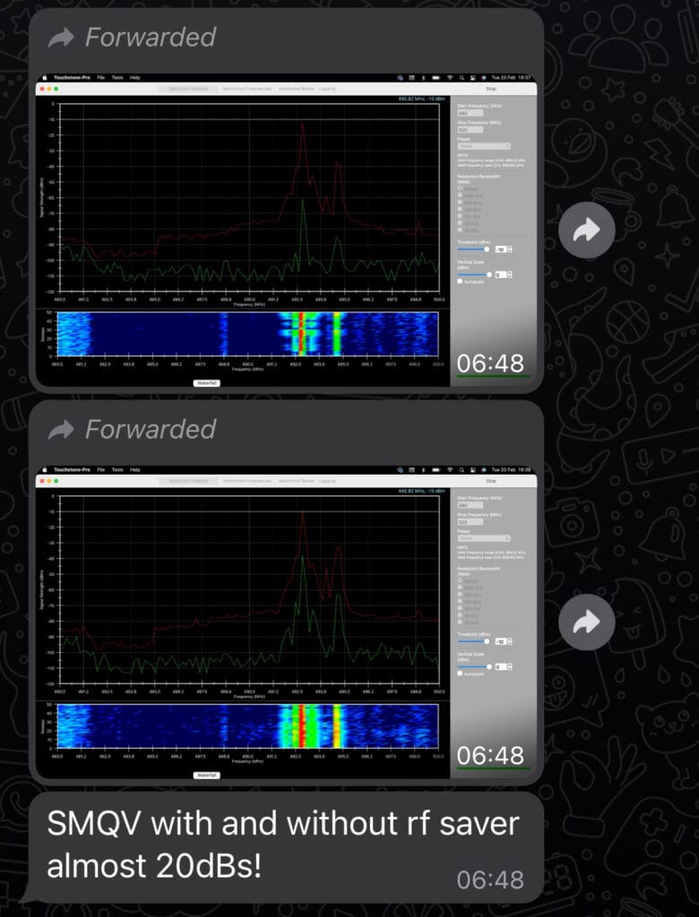Tap the Forwarded arrow icon on first message
Image resolution: width=699 pixels, height=917 pixels.
pyautogui.click(x=61, y=38)
